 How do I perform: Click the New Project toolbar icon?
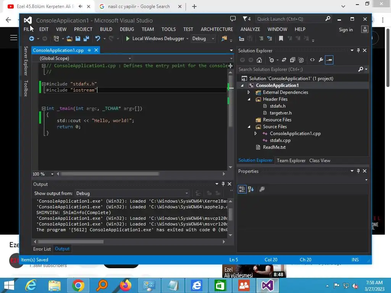coord(57,39)
